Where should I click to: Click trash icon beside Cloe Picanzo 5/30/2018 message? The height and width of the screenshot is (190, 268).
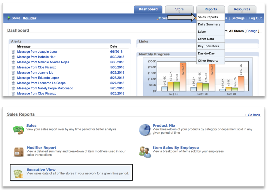[x=13, y=67]
